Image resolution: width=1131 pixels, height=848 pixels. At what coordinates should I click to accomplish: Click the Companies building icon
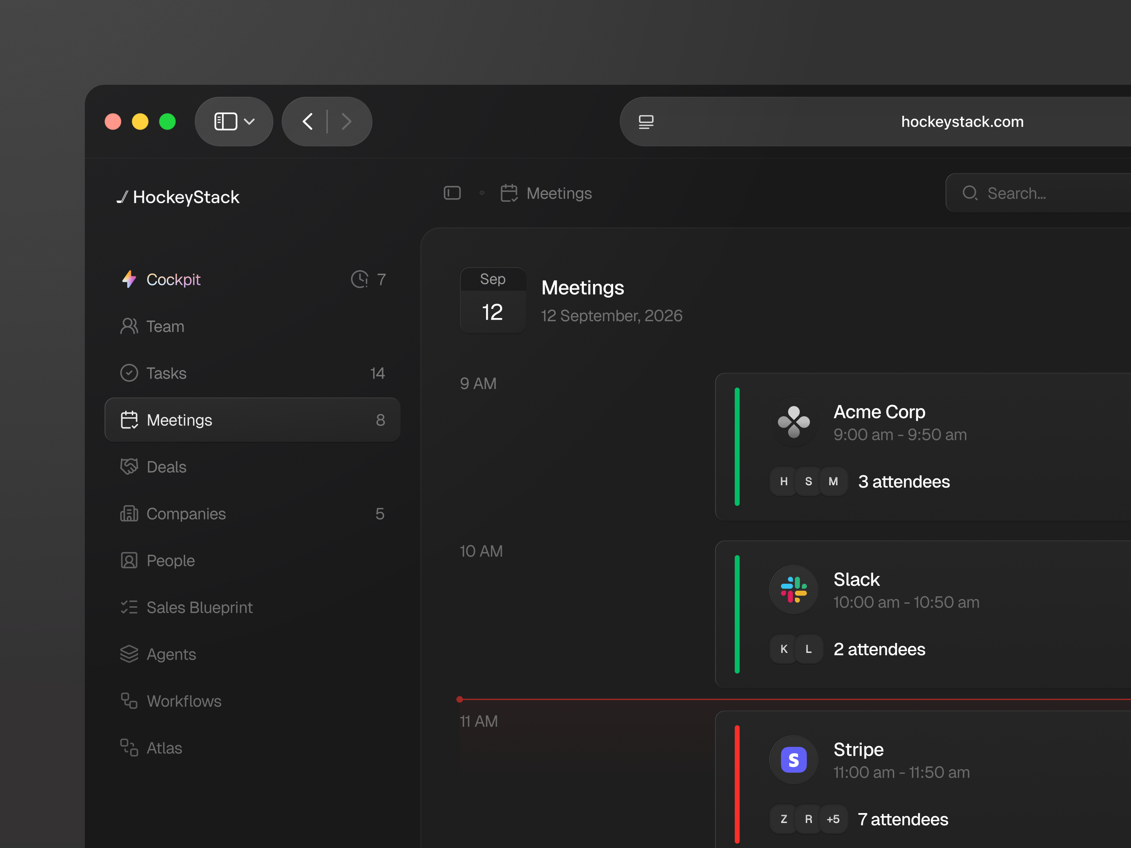tap(129, 514)
